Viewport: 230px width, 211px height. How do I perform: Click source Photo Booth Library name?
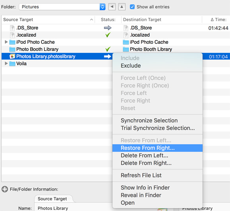point(37,49)
